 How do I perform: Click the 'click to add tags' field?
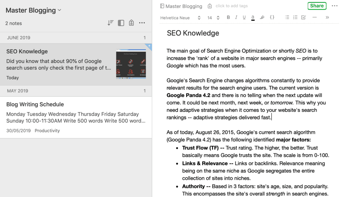click(232, 6)
